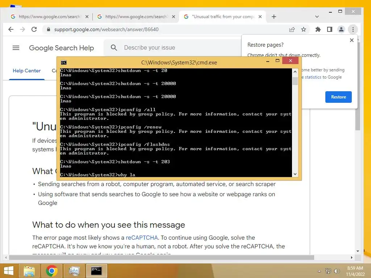The image size is (371, 278).
Task: Click the Google Search Help title
Action: click(x=62, y=48)
